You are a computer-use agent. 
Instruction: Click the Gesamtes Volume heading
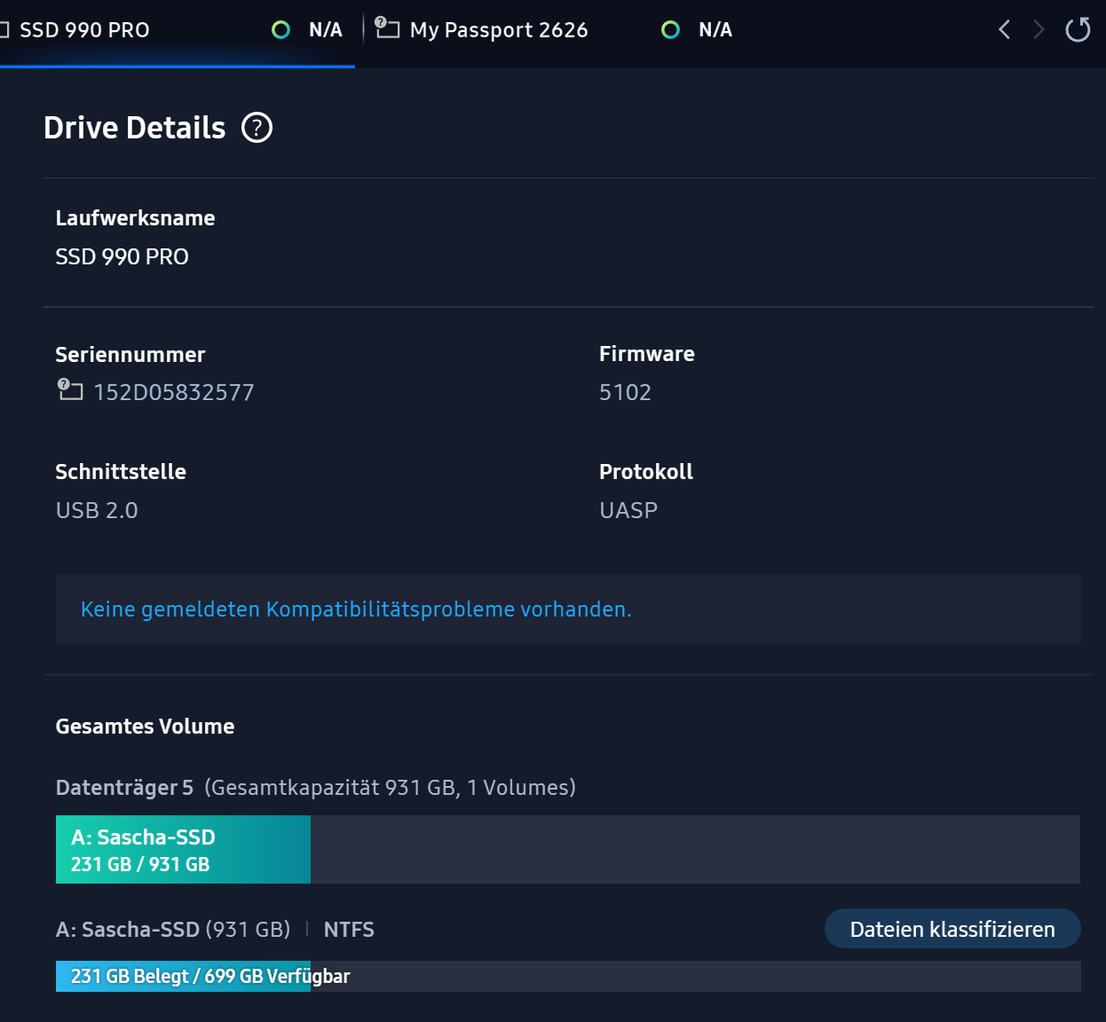tap(145, 727)
